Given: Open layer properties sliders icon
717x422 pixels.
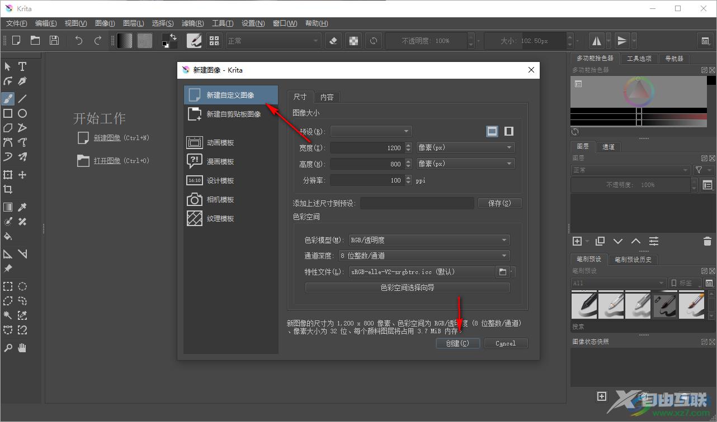Looking at the screenshot, I should [654, 241].
